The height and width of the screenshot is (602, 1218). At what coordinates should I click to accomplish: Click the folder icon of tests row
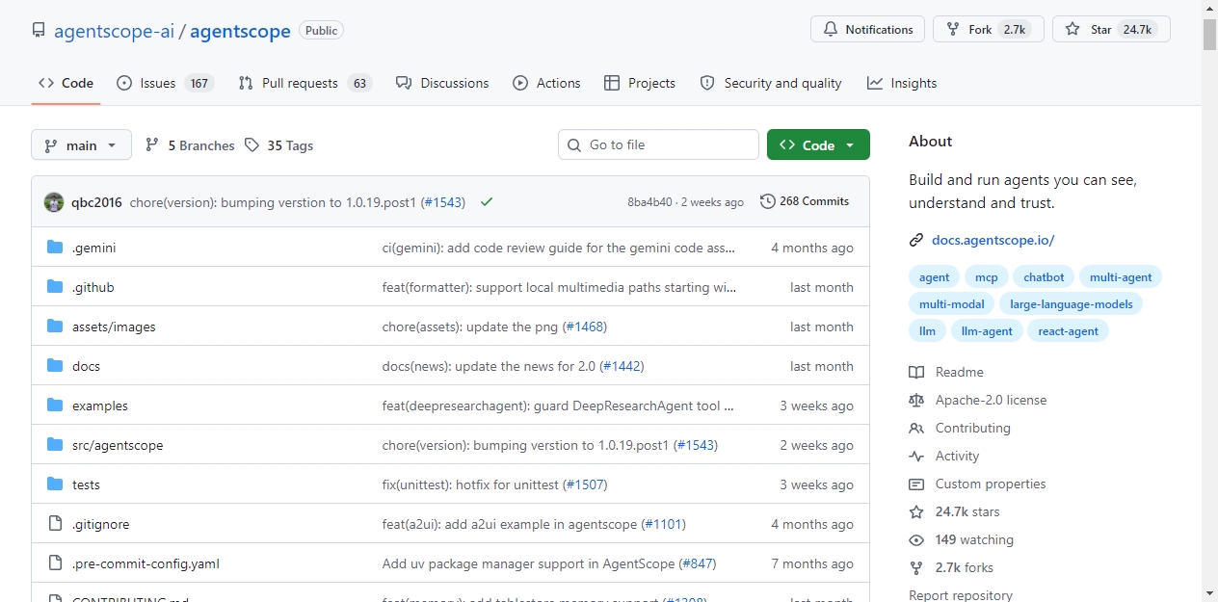[x=55, y=484]
